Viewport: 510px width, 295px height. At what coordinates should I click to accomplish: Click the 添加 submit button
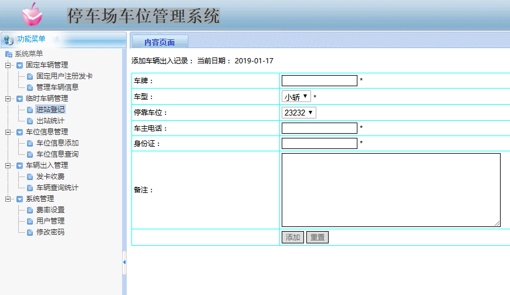pos(293,237)
